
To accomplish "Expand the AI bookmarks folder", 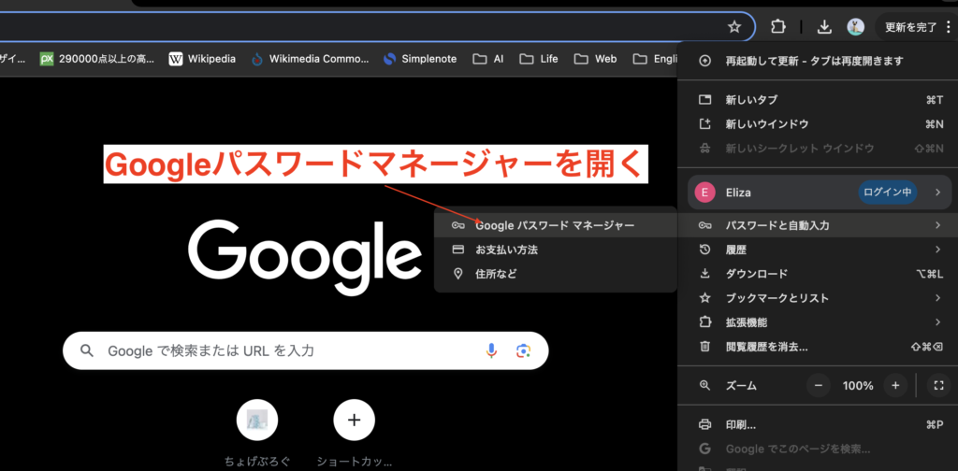I will [488, 59].
